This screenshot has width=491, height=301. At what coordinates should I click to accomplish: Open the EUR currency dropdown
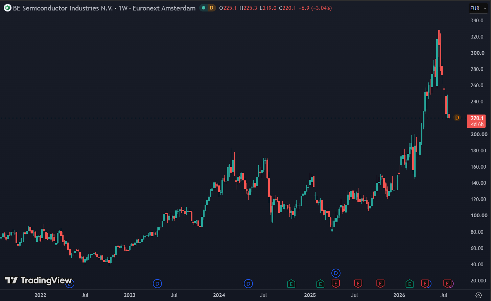tap(478, 8)
